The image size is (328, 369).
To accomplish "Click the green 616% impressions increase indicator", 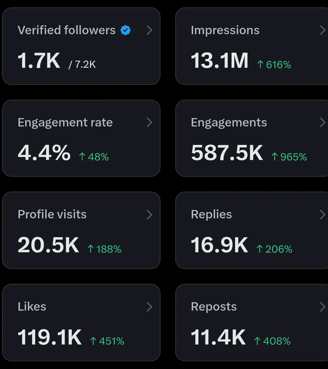I will (274, 64).
